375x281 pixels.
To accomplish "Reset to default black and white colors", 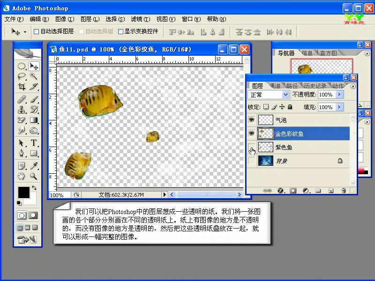I will 19,203.
